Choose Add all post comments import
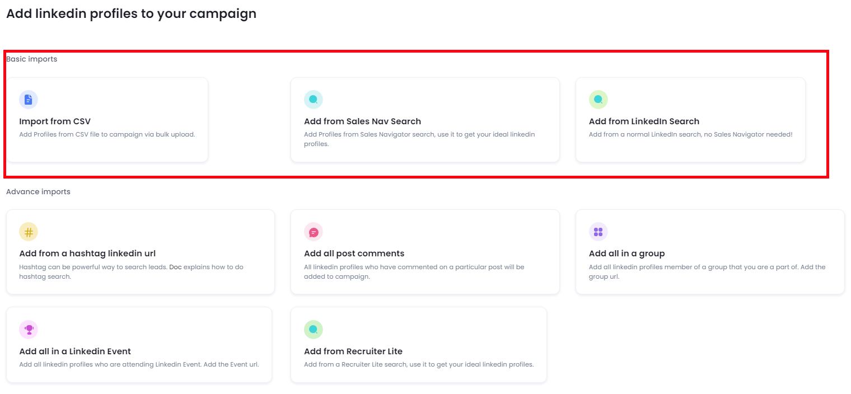Image resolution: width=851 pixels, height=394 pixels. point(424,251)
